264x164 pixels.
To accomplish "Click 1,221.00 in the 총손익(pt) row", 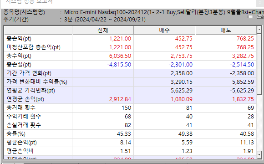I will 120,39.
